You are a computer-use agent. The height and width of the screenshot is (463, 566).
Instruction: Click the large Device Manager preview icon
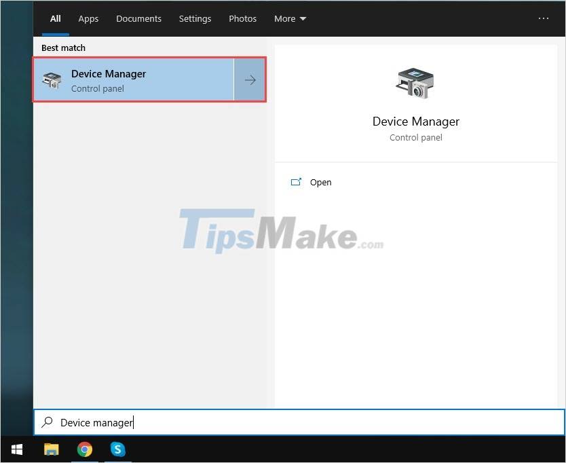[415, 83]
